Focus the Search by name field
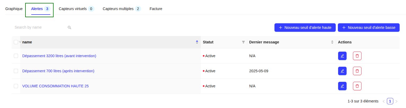This screenshot has width=406, height=108. 40,27
